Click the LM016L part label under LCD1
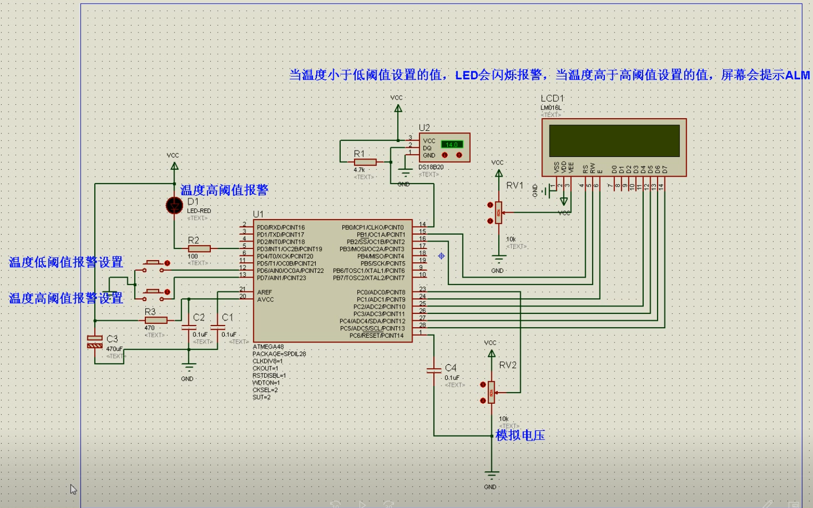This screenshot has width=813, height=508. (551, 107)
